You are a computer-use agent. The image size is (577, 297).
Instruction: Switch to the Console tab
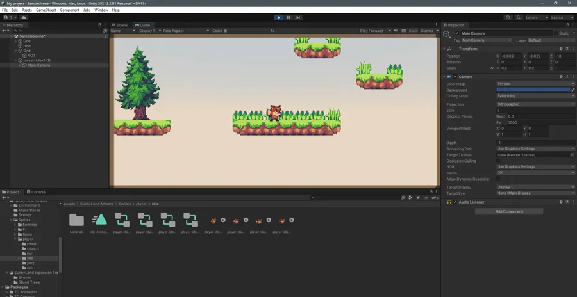point(36,192)
